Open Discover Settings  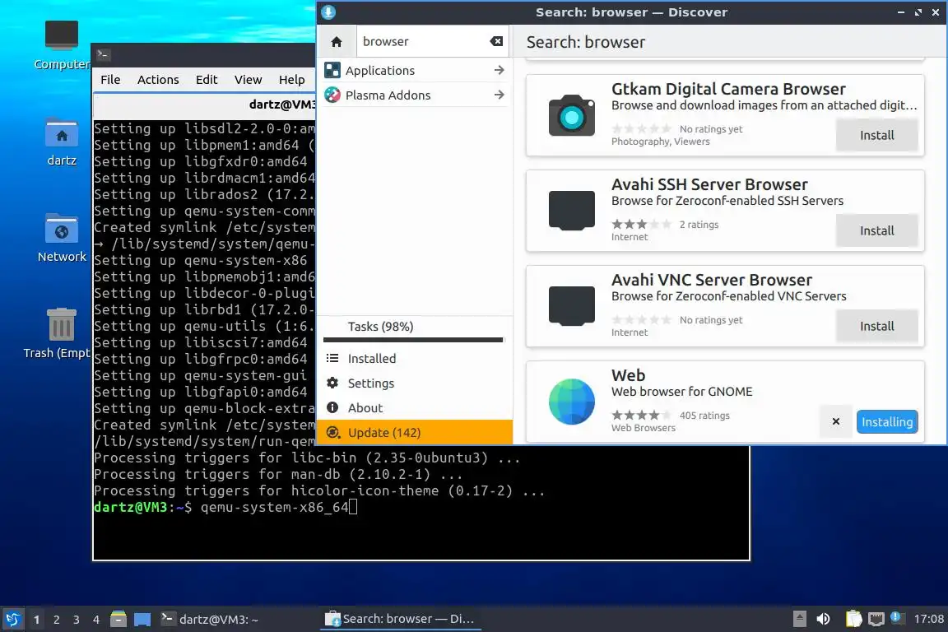tap(414, 383)
